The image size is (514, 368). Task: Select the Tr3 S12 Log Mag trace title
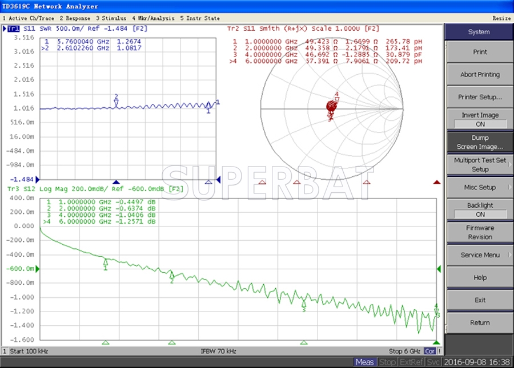pos(95,189)
